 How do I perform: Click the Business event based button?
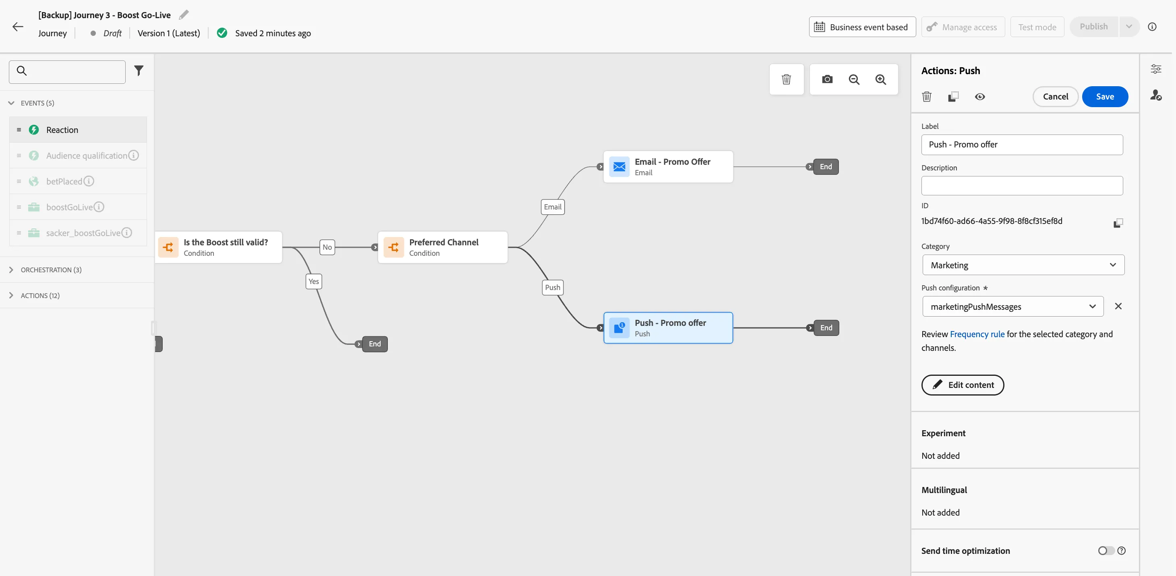point(862,27)
